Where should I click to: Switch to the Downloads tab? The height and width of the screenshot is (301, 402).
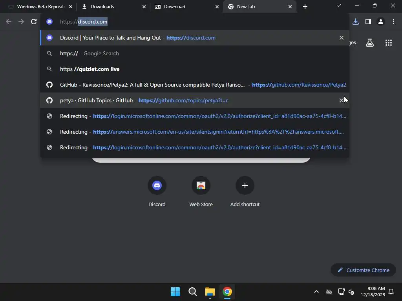[x=113, y=7]
